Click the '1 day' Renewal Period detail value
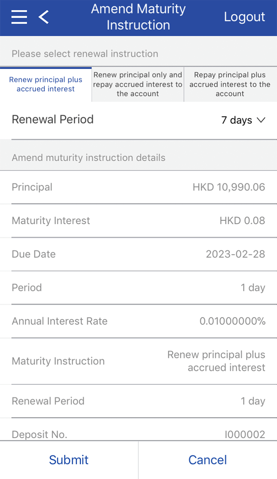This screenshot has height=479, width=277. (x=253, y=401)
